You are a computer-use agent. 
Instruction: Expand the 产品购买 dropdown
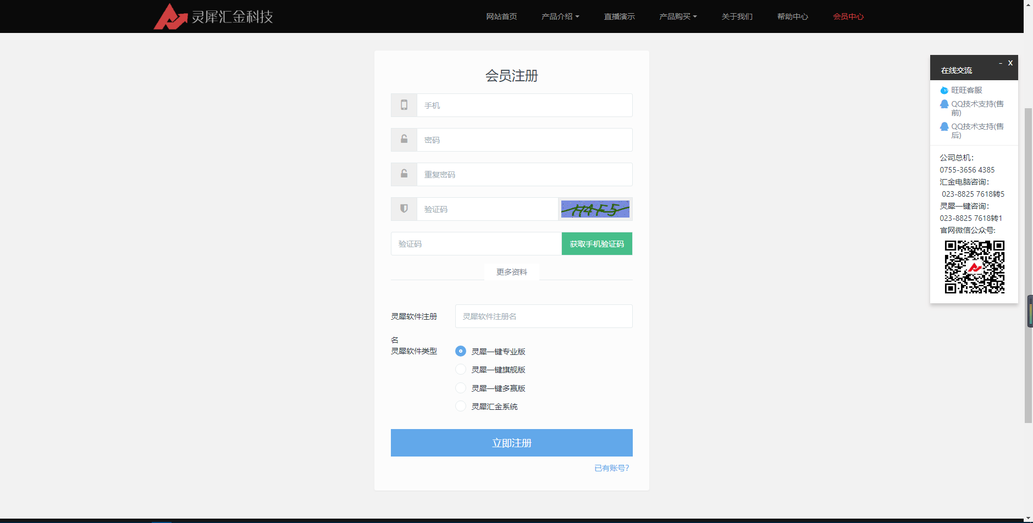[x=677, y=16]
